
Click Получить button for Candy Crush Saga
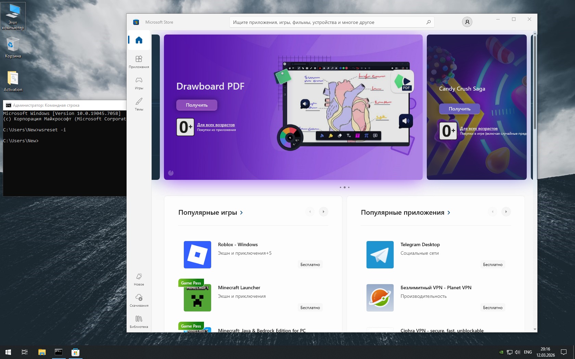tap(459, 109)
